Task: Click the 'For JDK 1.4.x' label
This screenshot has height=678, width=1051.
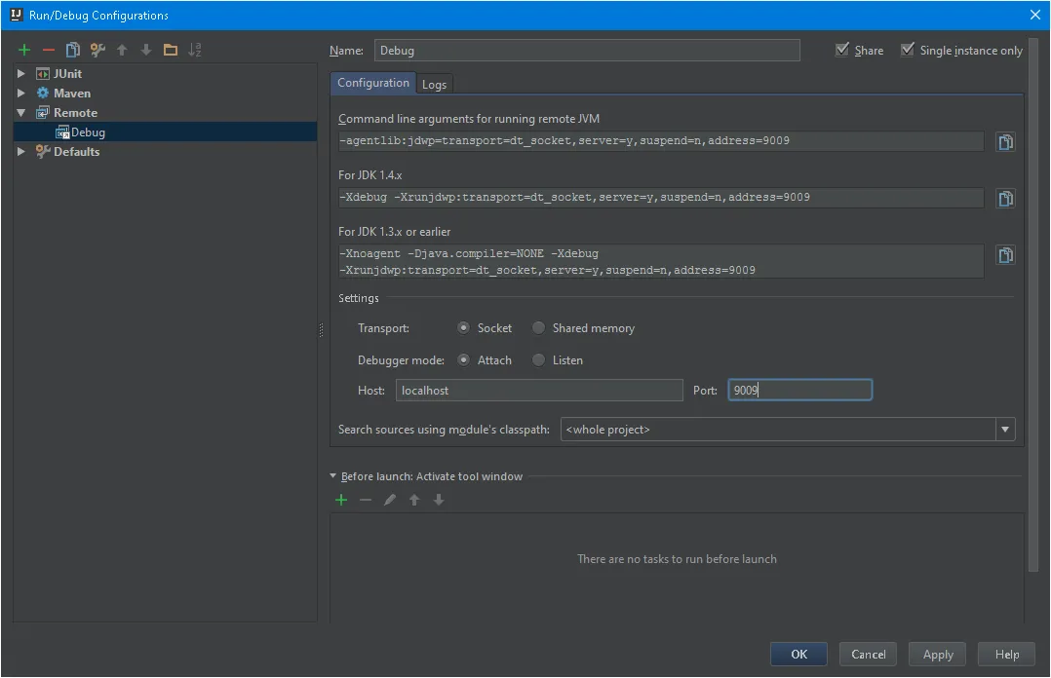Action: pyautogui.click(x=370, y=175)
